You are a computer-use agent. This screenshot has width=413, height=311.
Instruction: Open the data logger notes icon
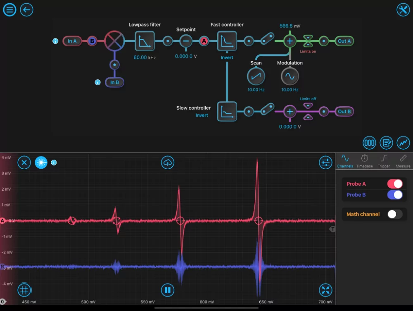(386, 143)
